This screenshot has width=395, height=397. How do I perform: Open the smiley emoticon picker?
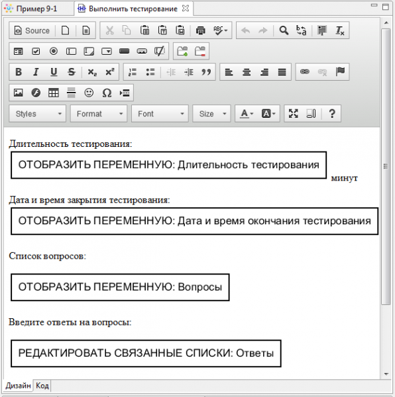[x=89, y=93]
